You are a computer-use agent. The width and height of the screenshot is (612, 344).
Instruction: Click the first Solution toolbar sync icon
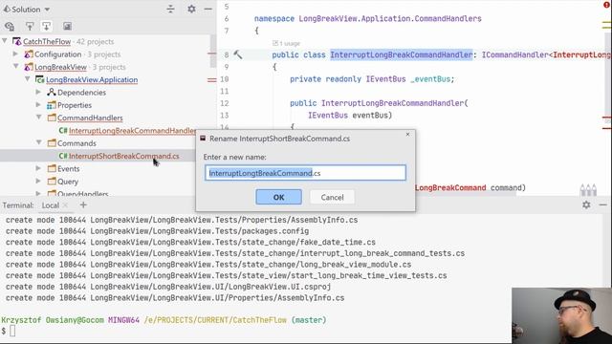click(x=10, y=26)
